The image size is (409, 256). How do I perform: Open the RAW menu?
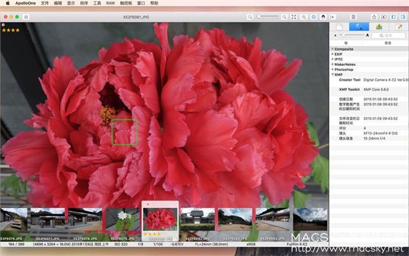[111, 3]
